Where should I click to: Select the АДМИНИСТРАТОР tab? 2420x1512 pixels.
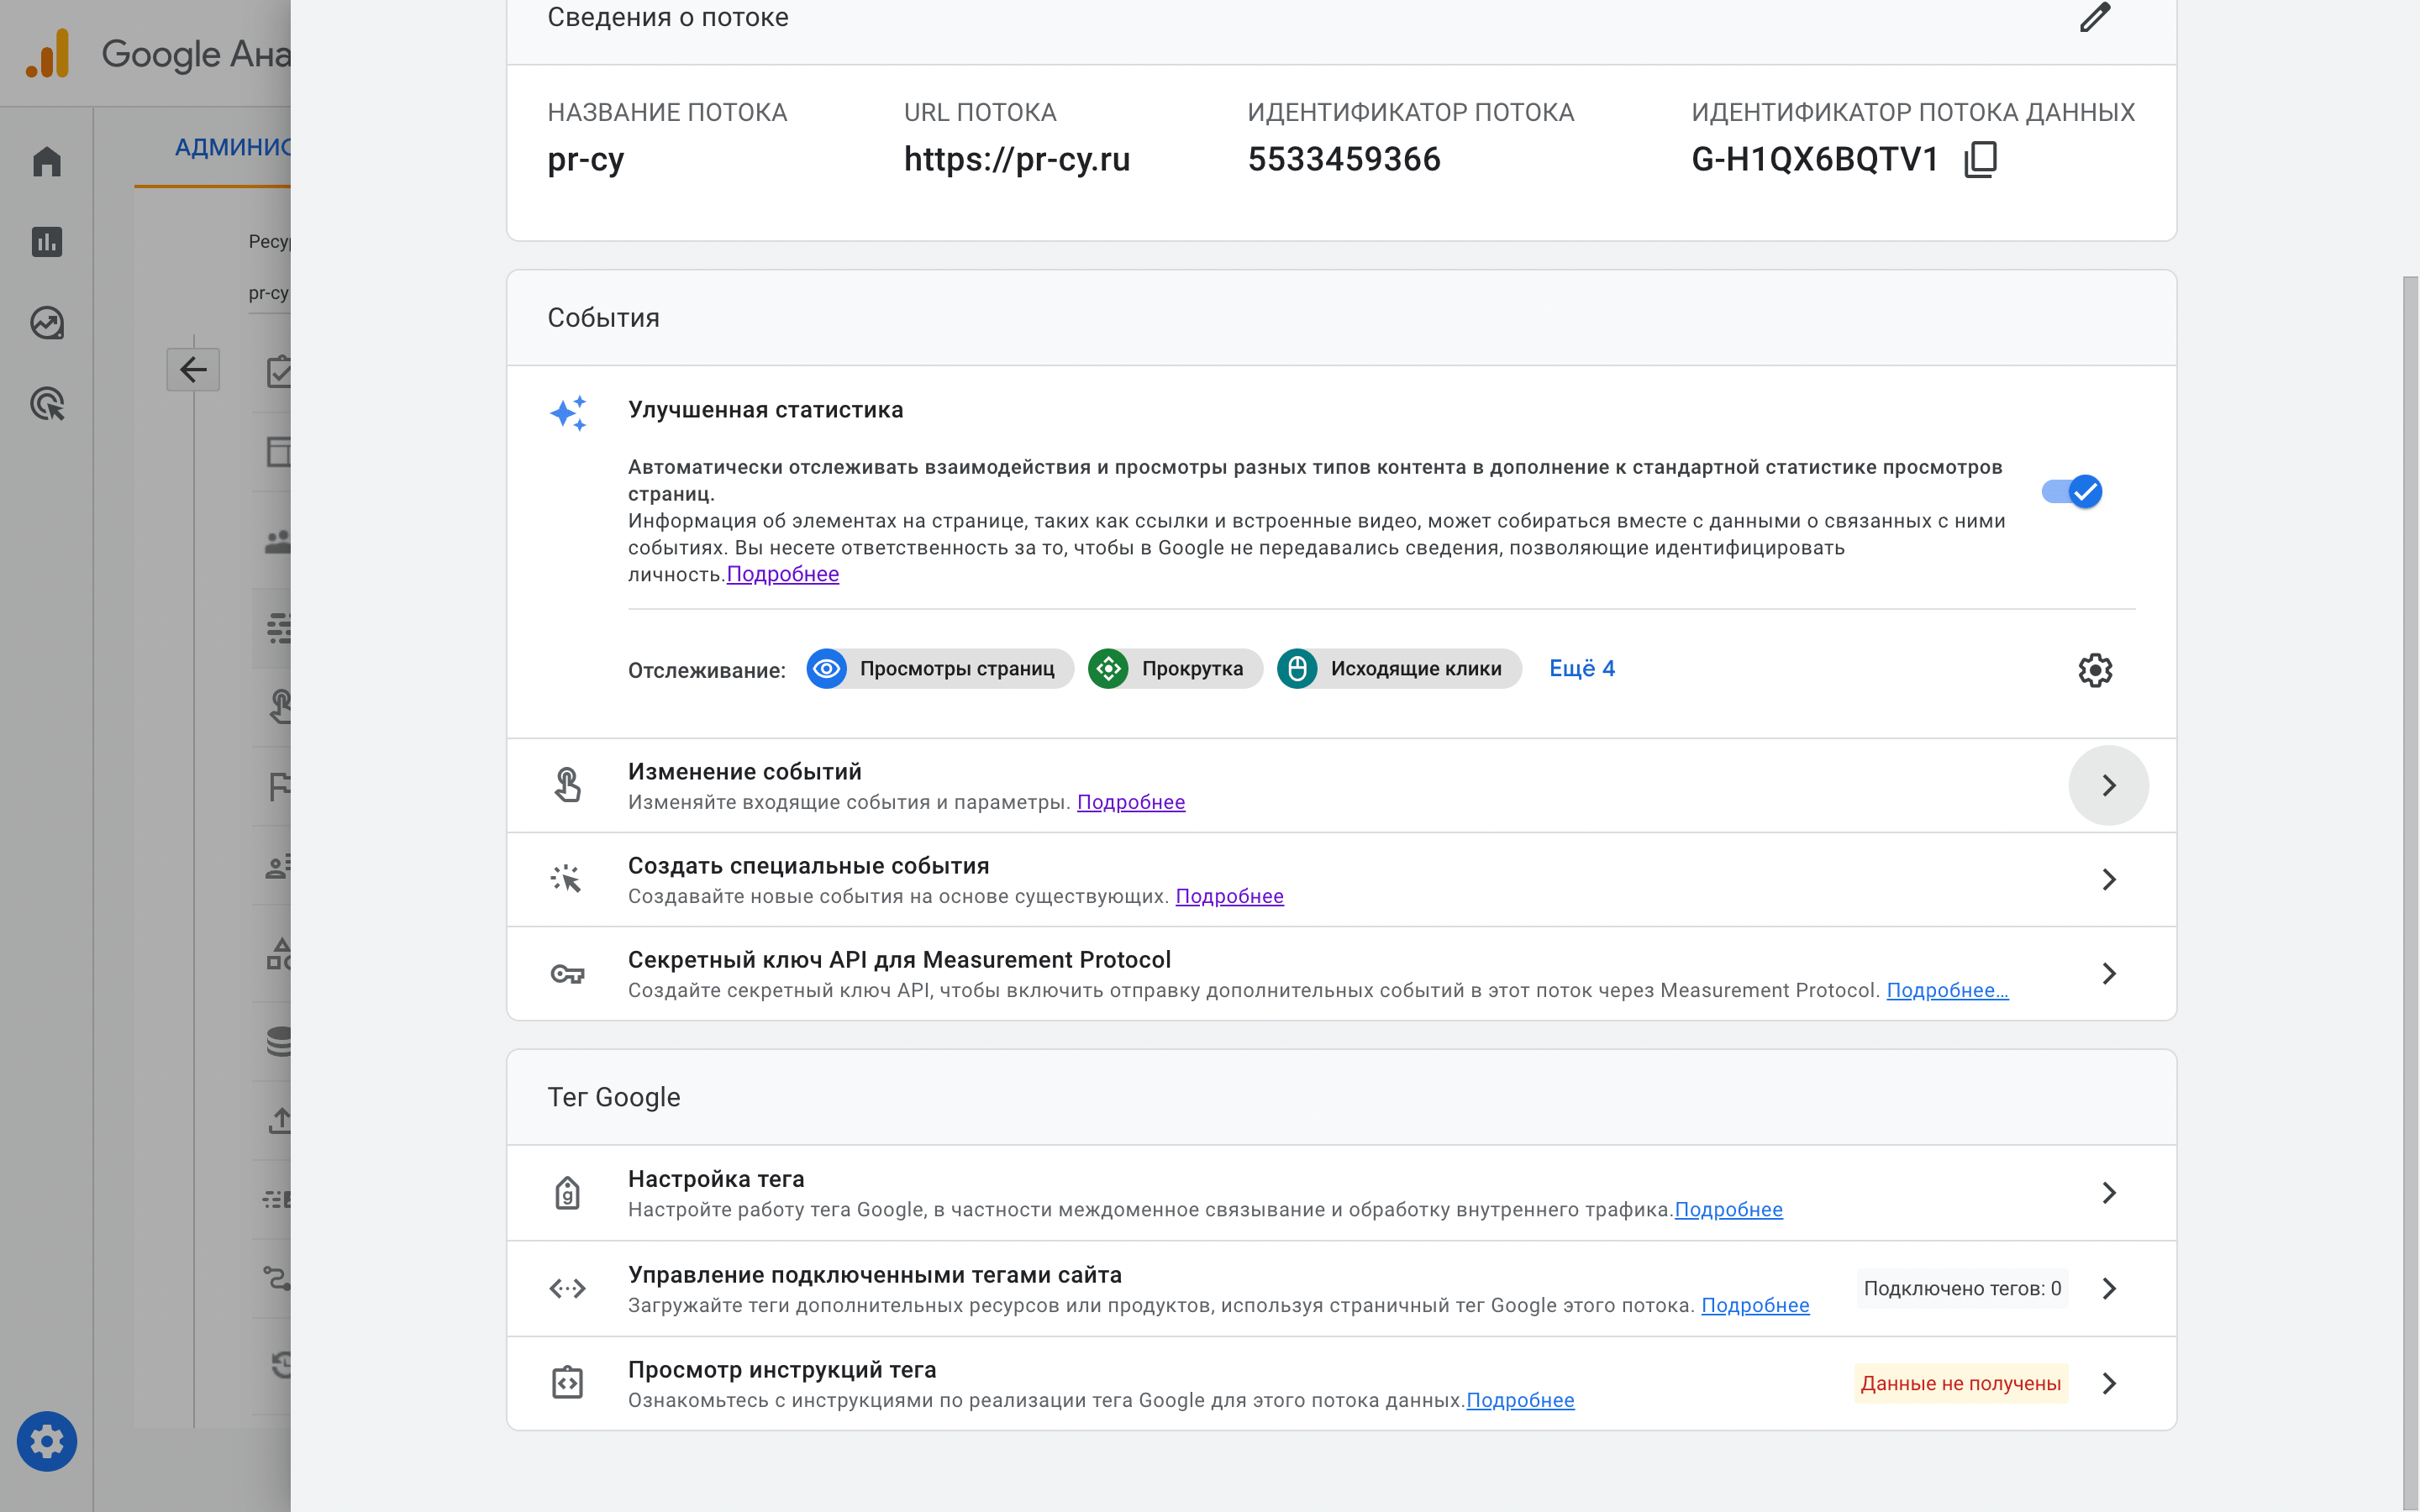[232, 147]
